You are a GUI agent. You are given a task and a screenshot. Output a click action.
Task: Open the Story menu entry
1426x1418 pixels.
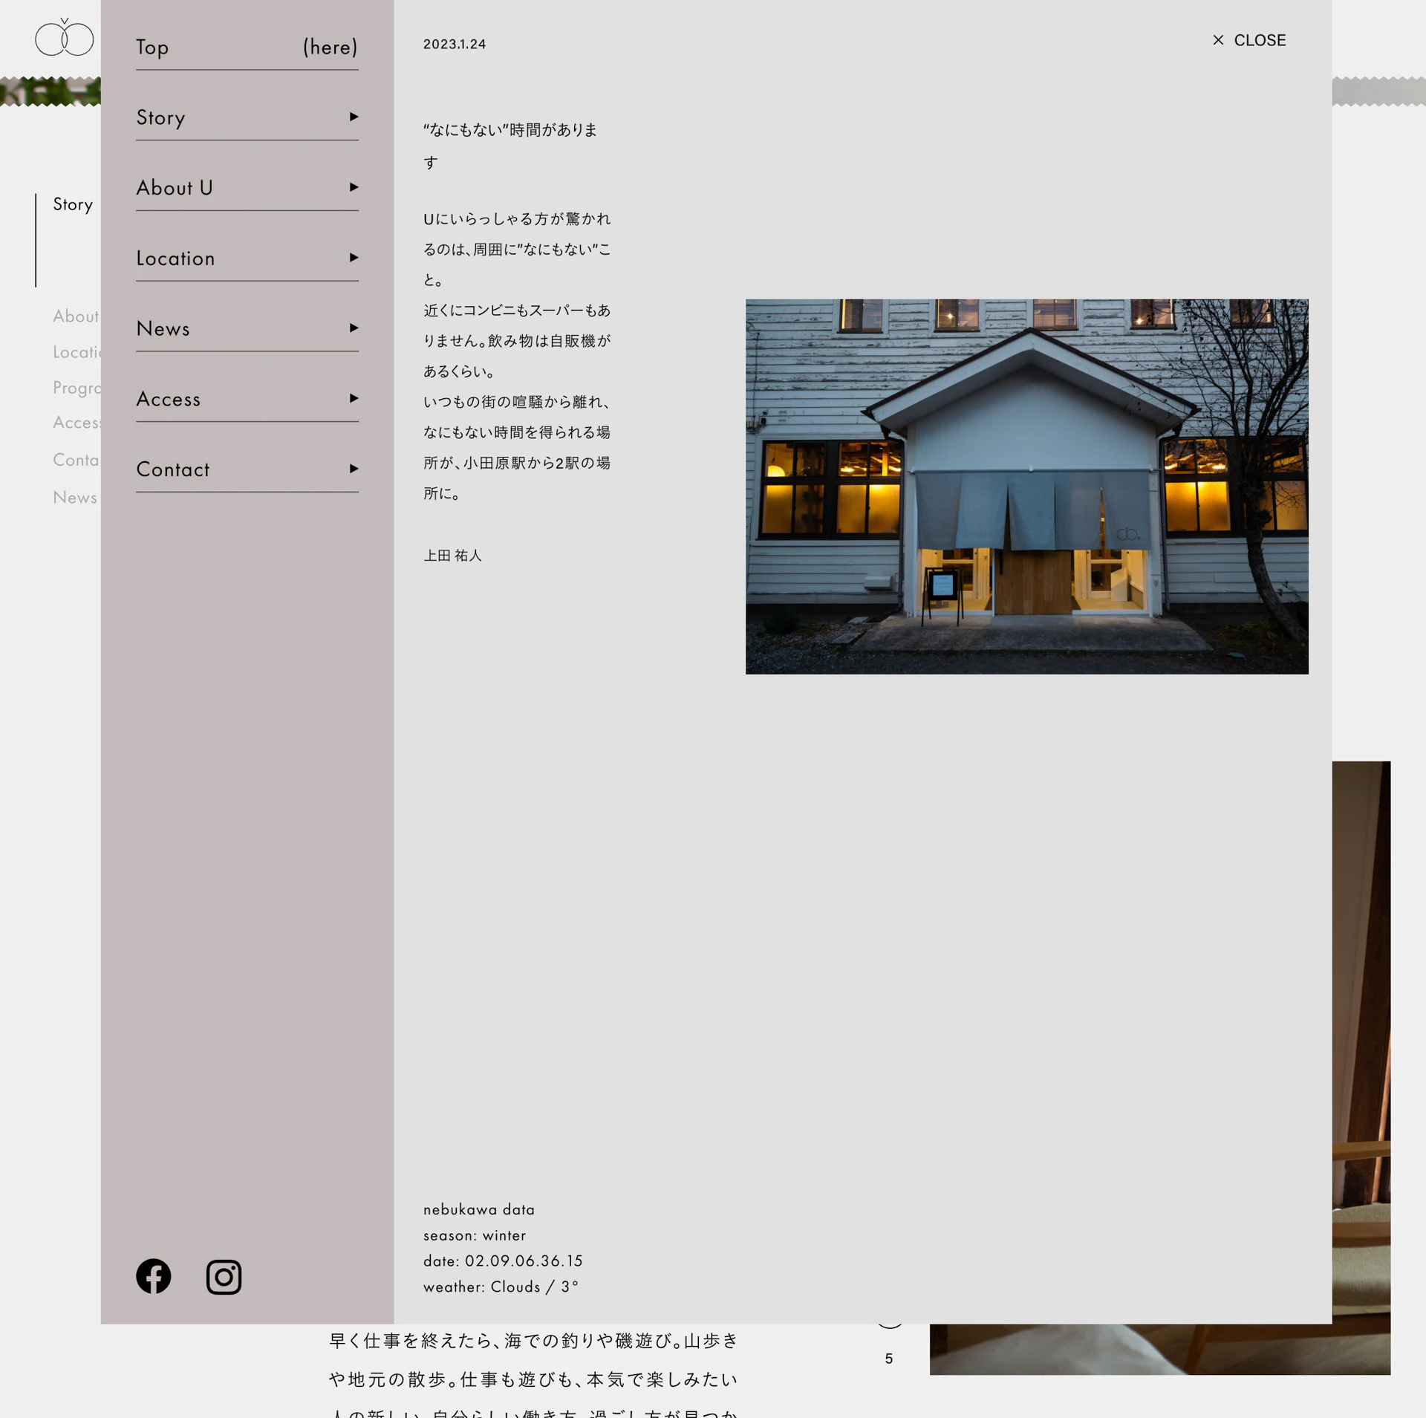click(160, 117)
